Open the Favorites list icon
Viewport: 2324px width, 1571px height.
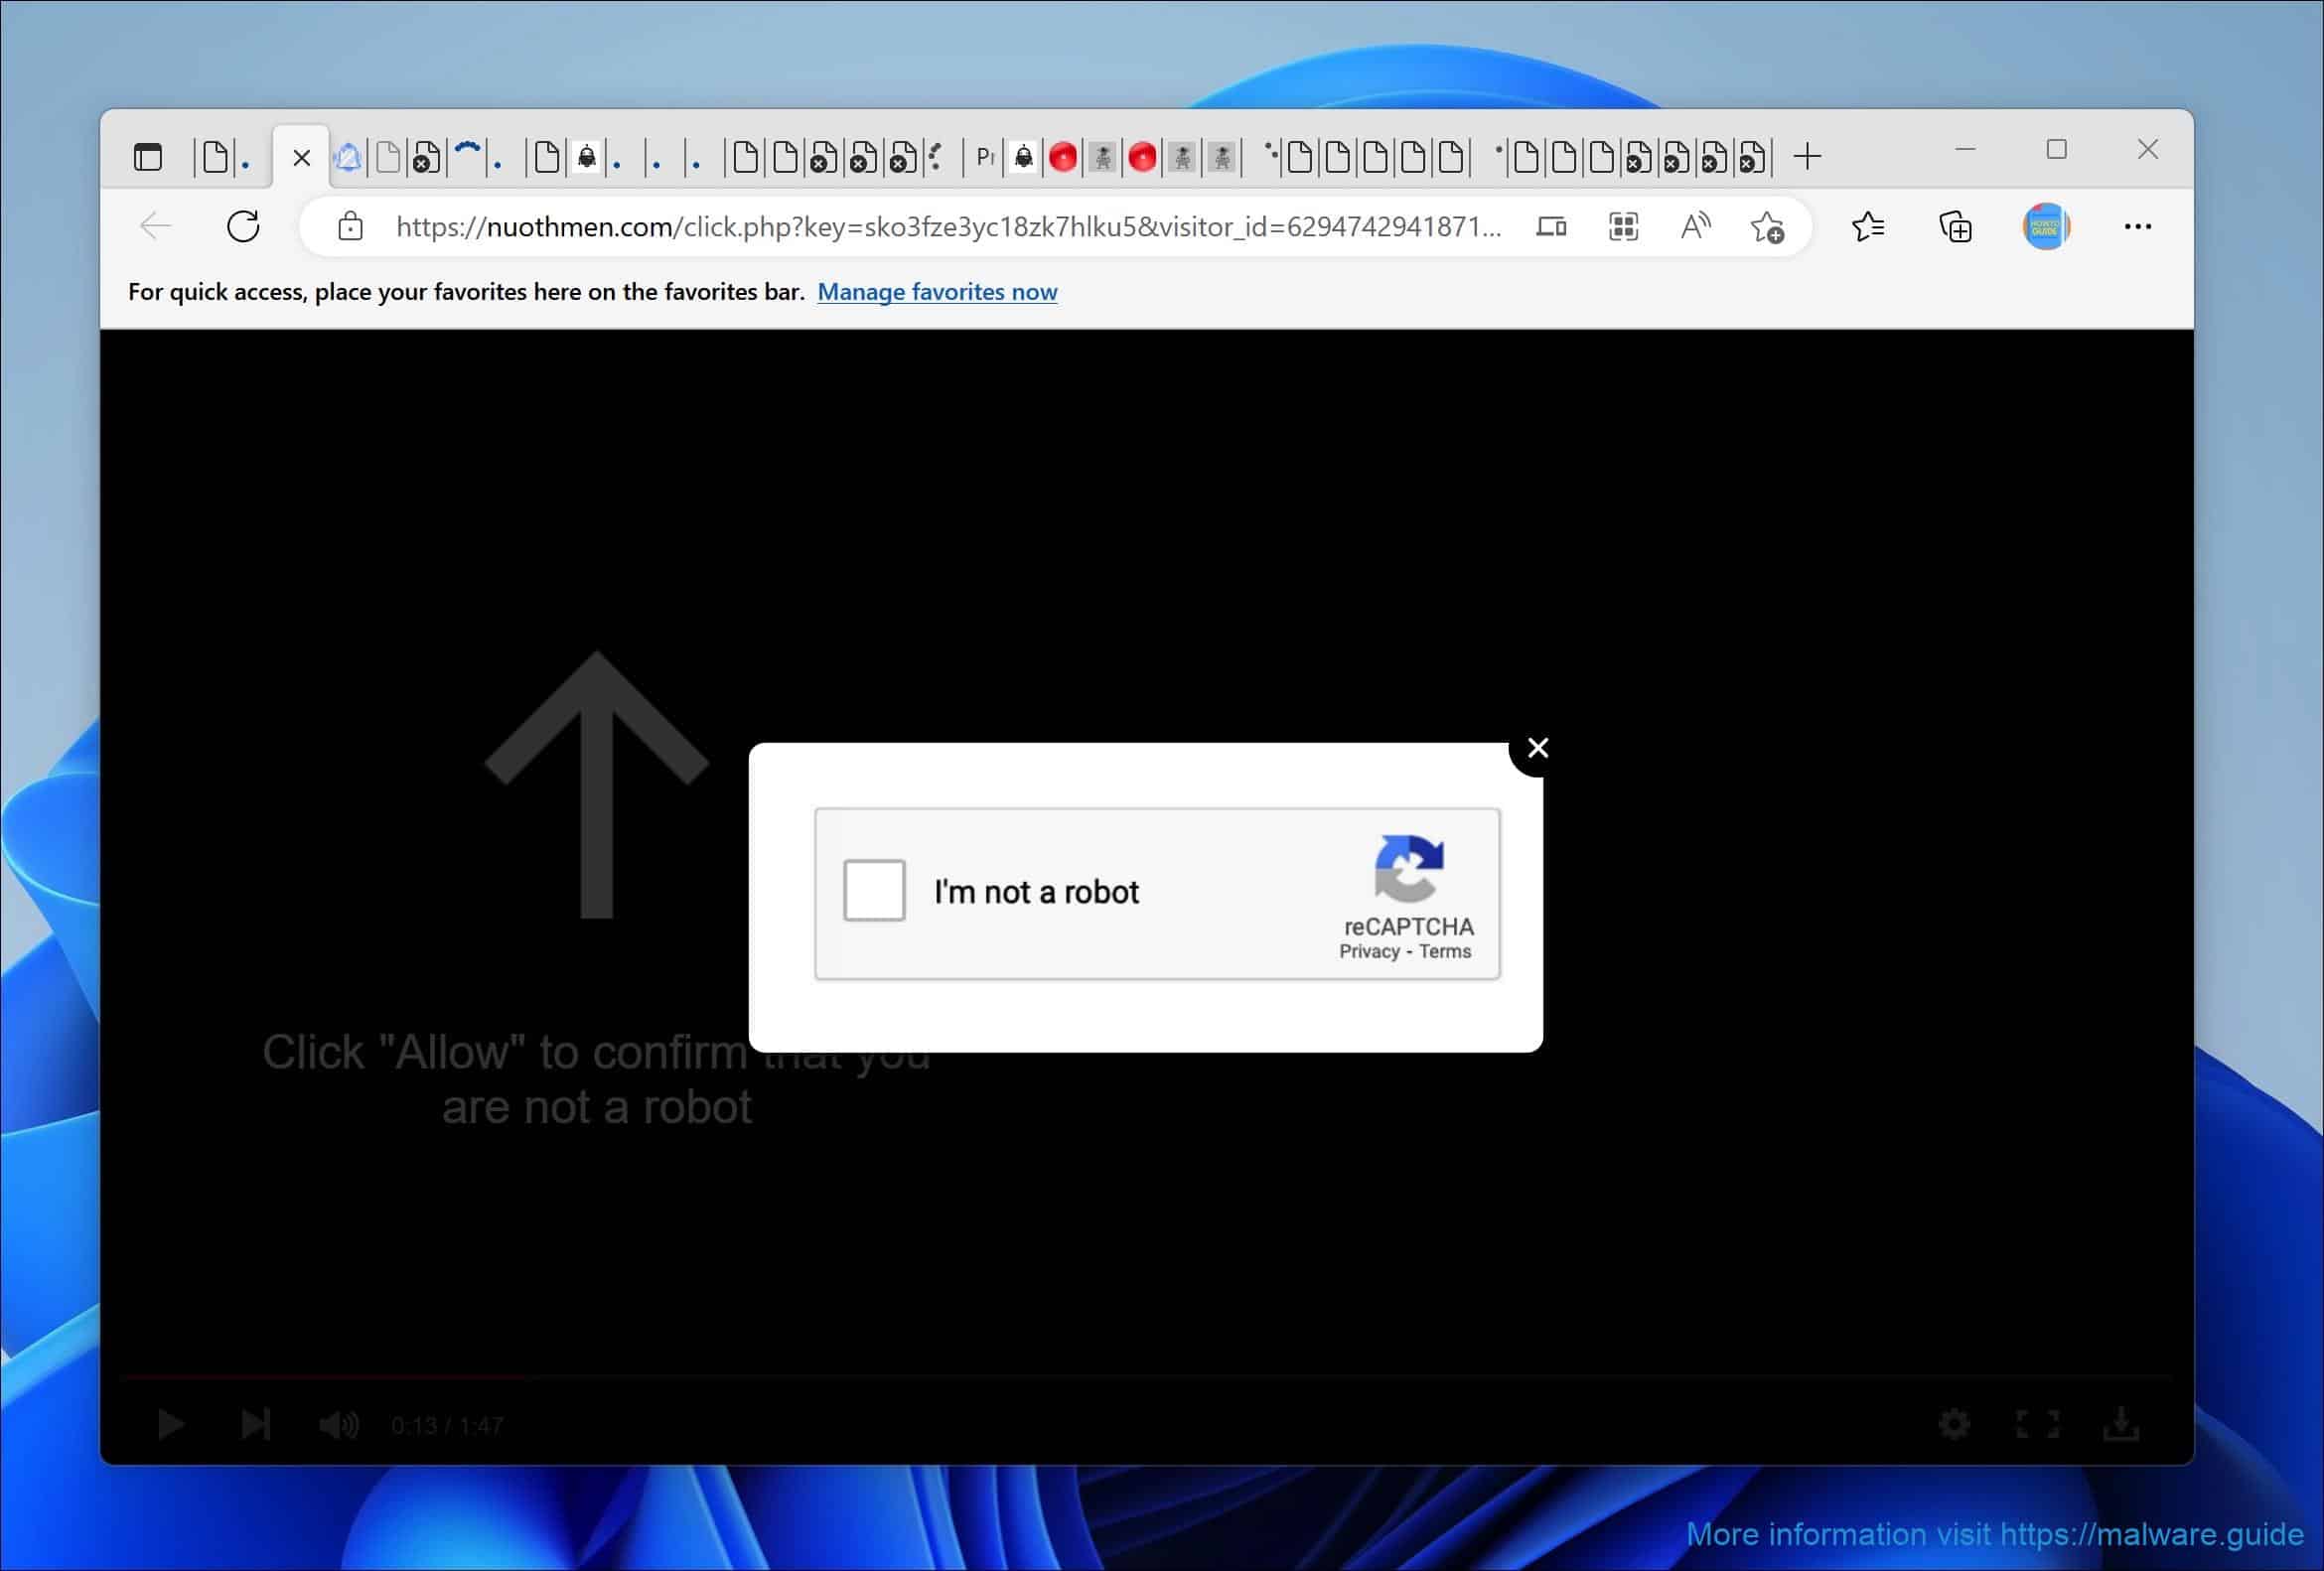point(1867,227)
